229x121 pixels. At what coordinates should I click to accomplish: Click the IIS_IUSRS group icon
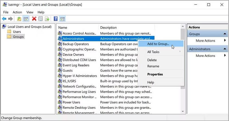tap(60, 81)
